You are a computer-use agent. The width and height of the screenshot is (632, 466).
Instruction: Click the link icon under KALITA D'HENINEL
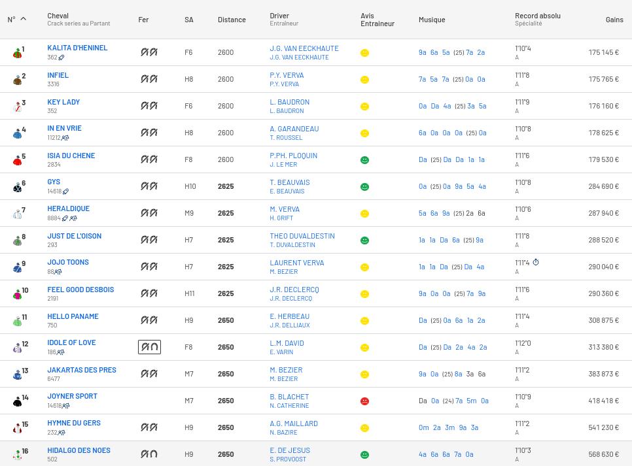point(61,58)
